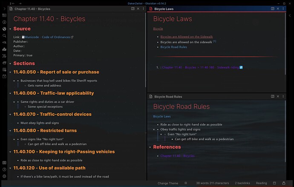The image size is (294, 187).
Task: Toggle edit/preview in Chapter 11.40 pane
Action: (133, 9)
